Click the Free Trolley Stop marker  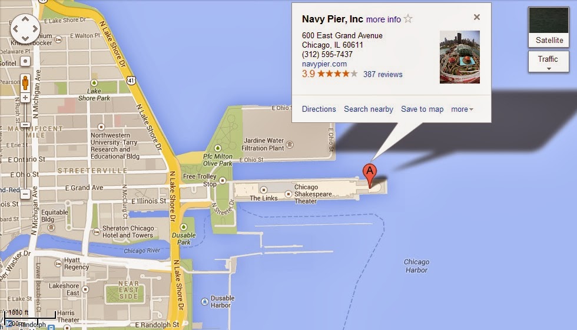223,181
